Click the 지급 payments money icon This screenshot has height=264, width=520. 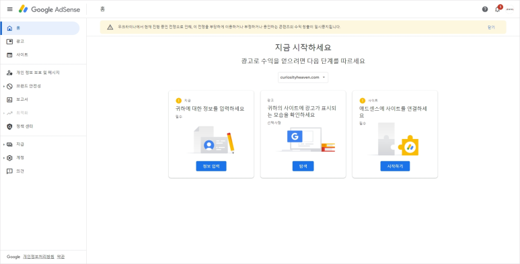[9, 144]
